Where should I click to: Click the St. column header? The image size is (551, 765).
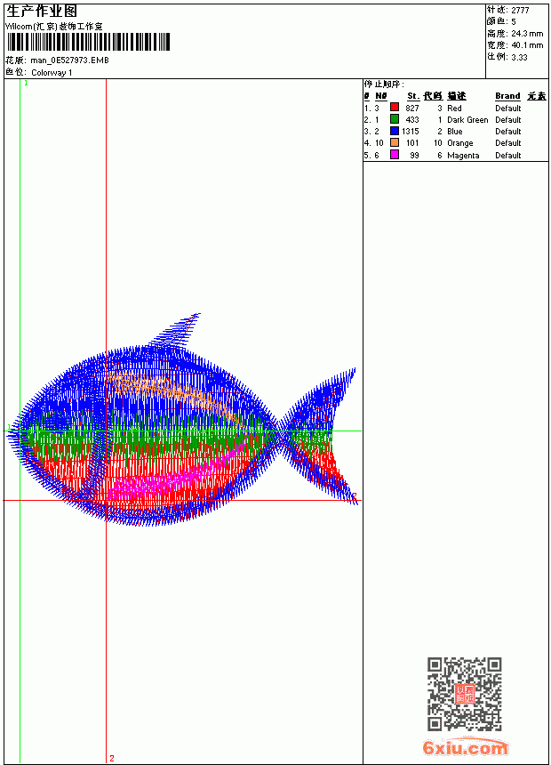(413, 96)
